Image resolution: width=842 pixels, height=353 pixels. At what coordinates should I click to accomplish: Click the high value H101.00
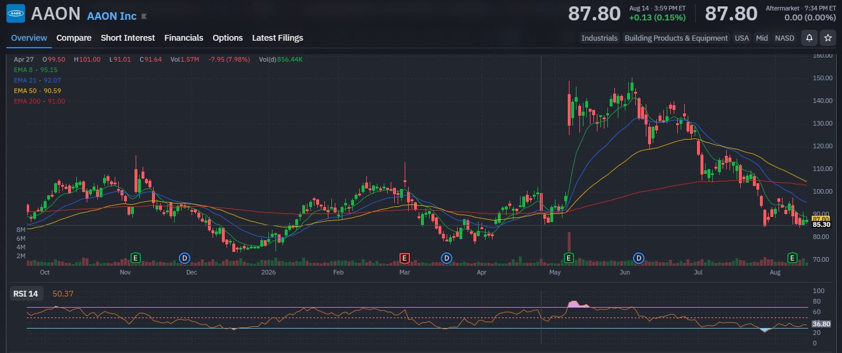click(x=86, y=59)
